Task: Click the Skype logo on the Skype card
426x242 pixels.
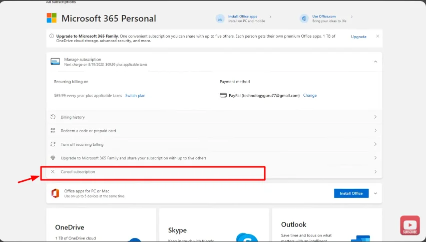Action: pos(247,237)
